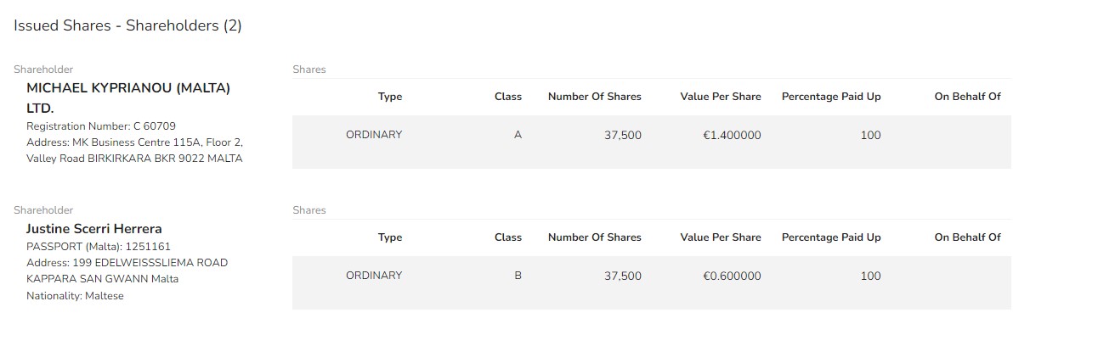Viewport: 1115px width, 346px height.
Task: Click the Nationality: Maltese line
Action: pyautogui.click(x=75, y=296)
